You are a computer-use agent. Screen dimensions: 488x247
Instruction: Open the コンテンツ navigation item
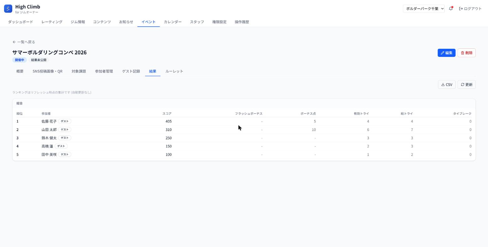click(x=102, y=22)
